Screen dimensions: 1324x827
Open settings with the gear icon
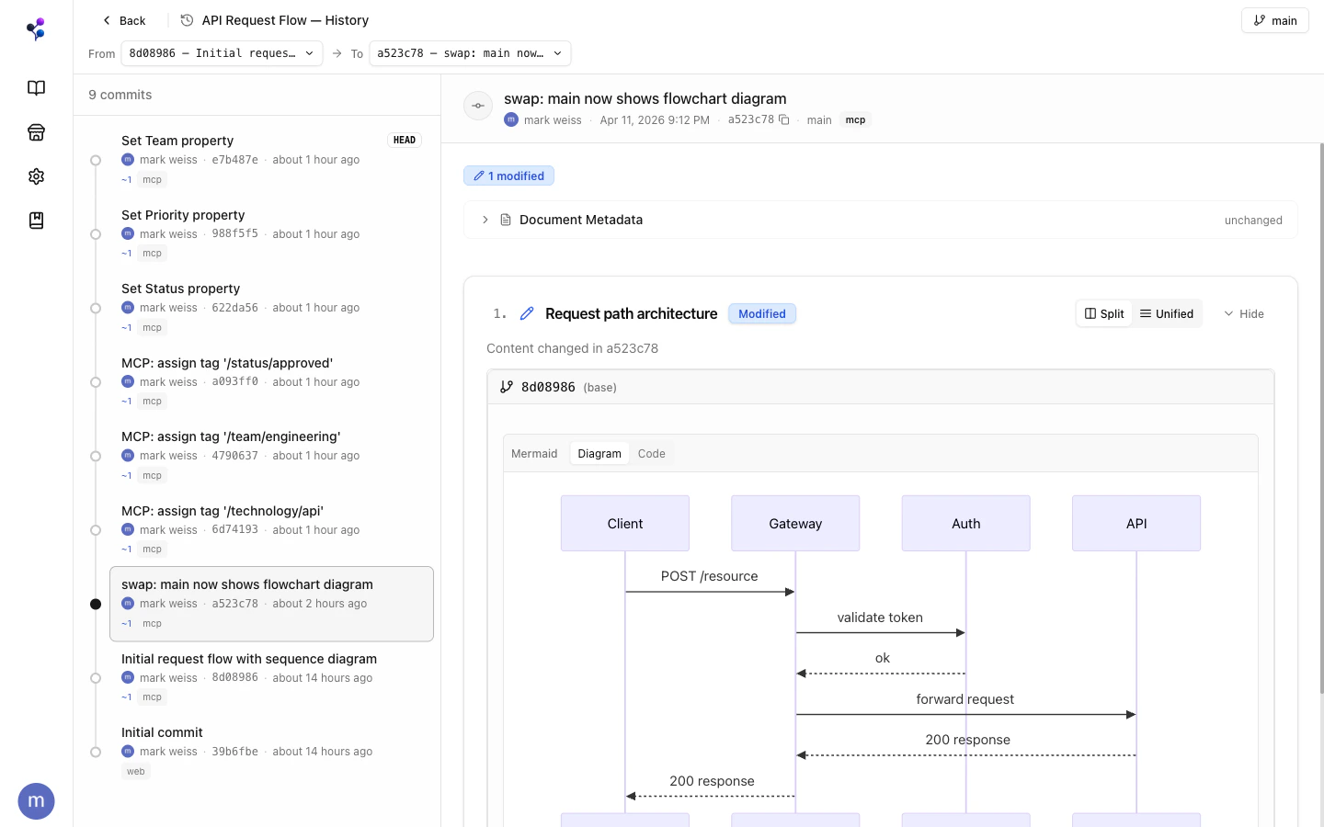coord(36,176)
